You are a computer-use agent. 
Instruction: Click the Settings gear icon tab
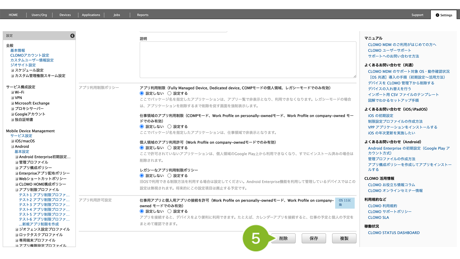(x=444, y=15)
